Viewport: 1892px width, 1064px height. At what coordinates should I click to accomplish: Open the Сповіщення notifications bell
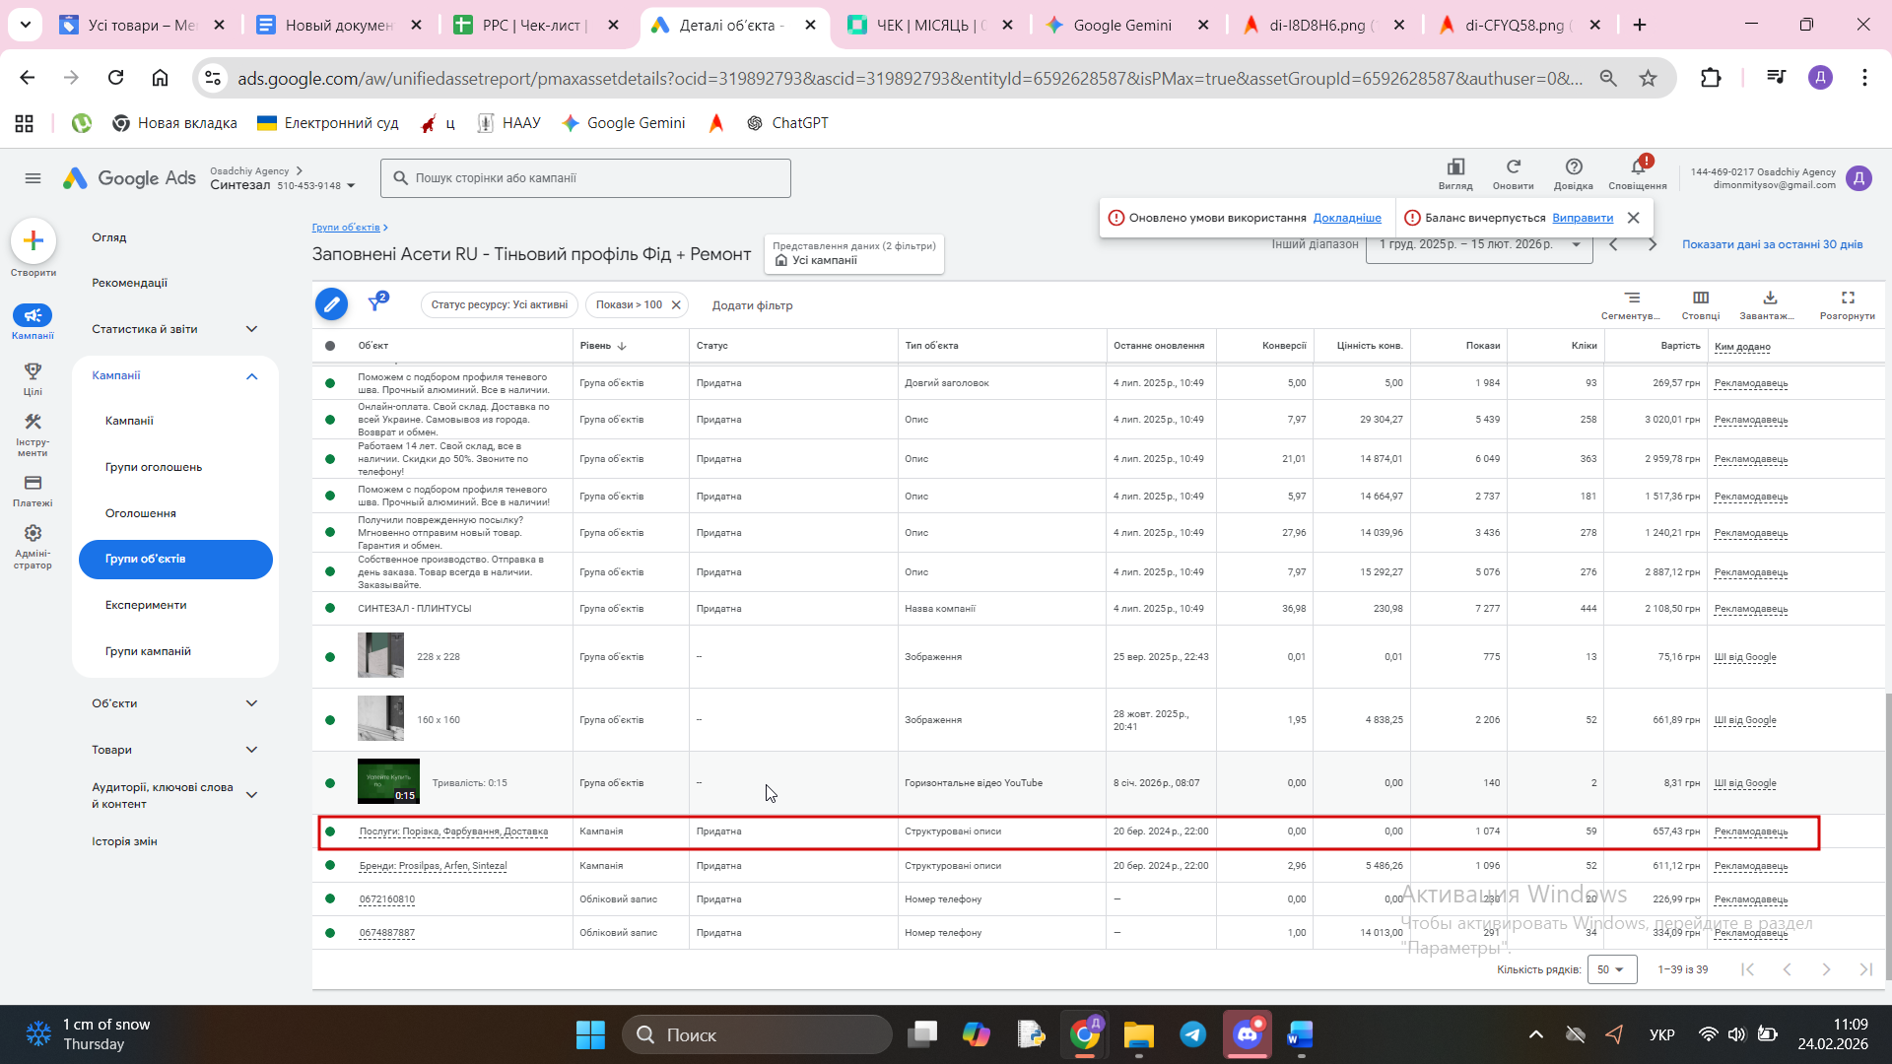1637,167
